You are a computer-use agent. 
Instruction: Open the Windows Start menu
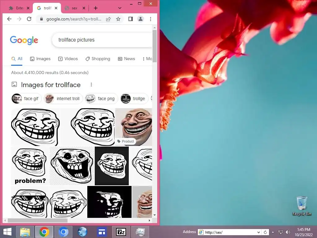tap(8, 232)
